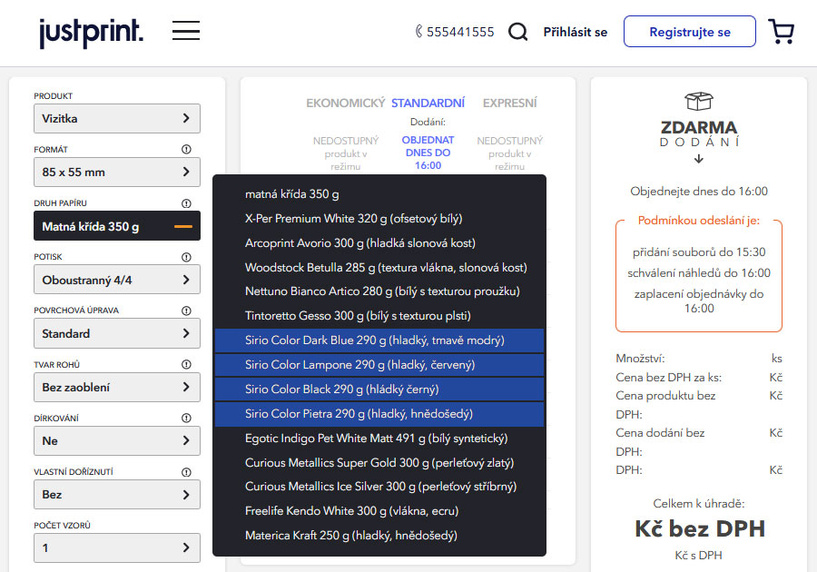
Task: Collapse the Matná křída 350 g dropdown
Action: click(x=117, y=225)
